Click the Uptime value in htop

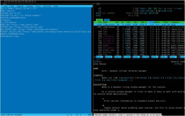pos(153,13)
